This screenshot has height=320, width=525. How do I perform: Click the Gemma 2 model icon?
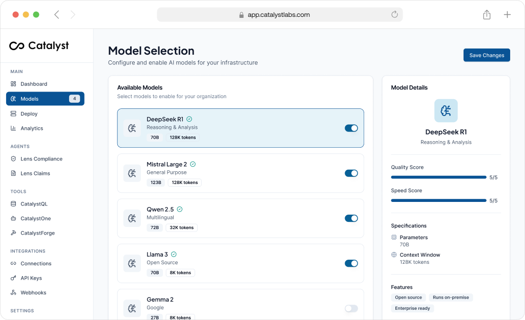tap(132, 308)
